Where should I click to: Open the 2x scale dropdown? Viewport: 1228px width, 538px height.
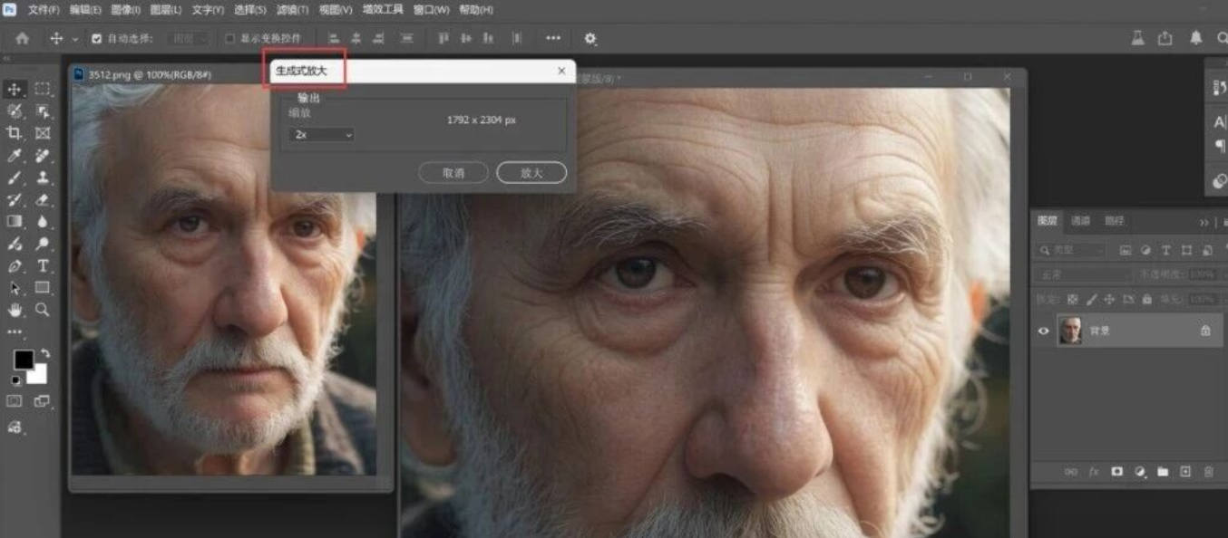tap(321, 134)
